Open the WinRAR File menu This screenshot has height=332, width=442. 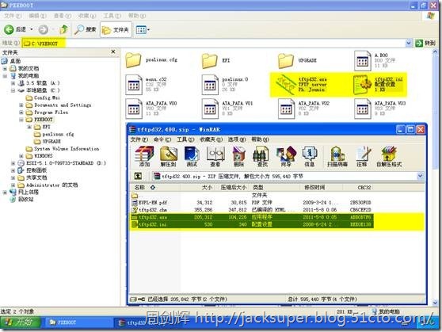click(139, 139)
